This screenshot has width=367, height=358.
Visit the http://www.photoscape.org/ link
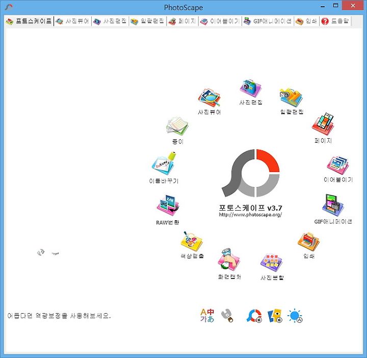250,215
